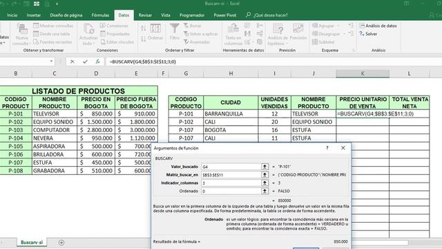Viewport: 442px width, 249px height.
Task: Collapse Valor_buscado range selector button
Action: pyautogui.click(x=265, y=167)
